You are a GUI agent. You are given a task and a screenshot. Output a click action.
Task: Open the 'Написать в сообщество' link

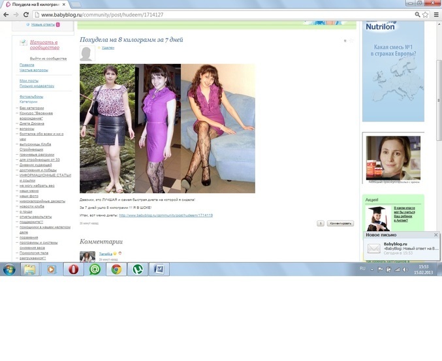[x=44, y=44]
